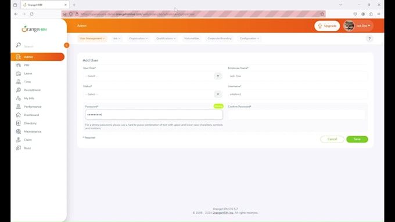Open the Leave module icon
Screen dimensions: 395x222
coord(19,74)
